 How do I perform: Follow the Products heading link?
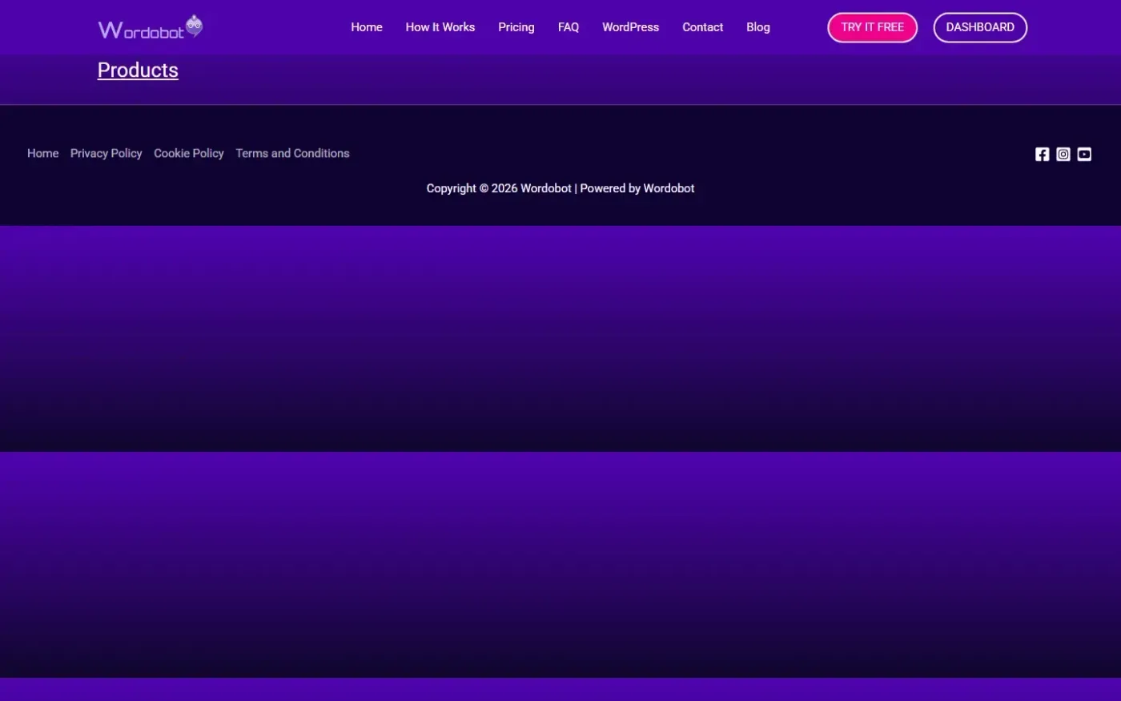(138, 71)
